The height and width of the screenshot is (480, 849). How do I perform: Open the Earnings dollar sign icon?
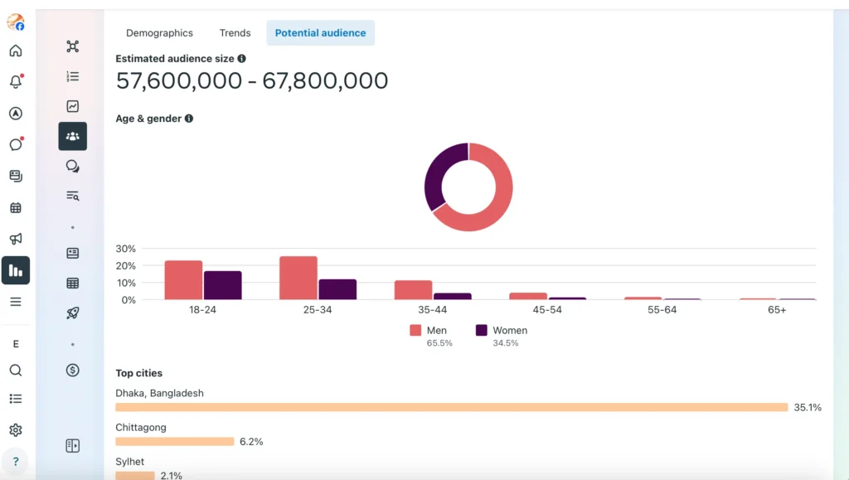tap(73, 370)
